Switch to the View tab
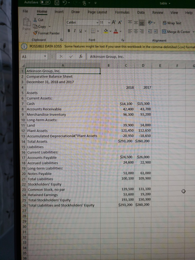 click(174, 13)
